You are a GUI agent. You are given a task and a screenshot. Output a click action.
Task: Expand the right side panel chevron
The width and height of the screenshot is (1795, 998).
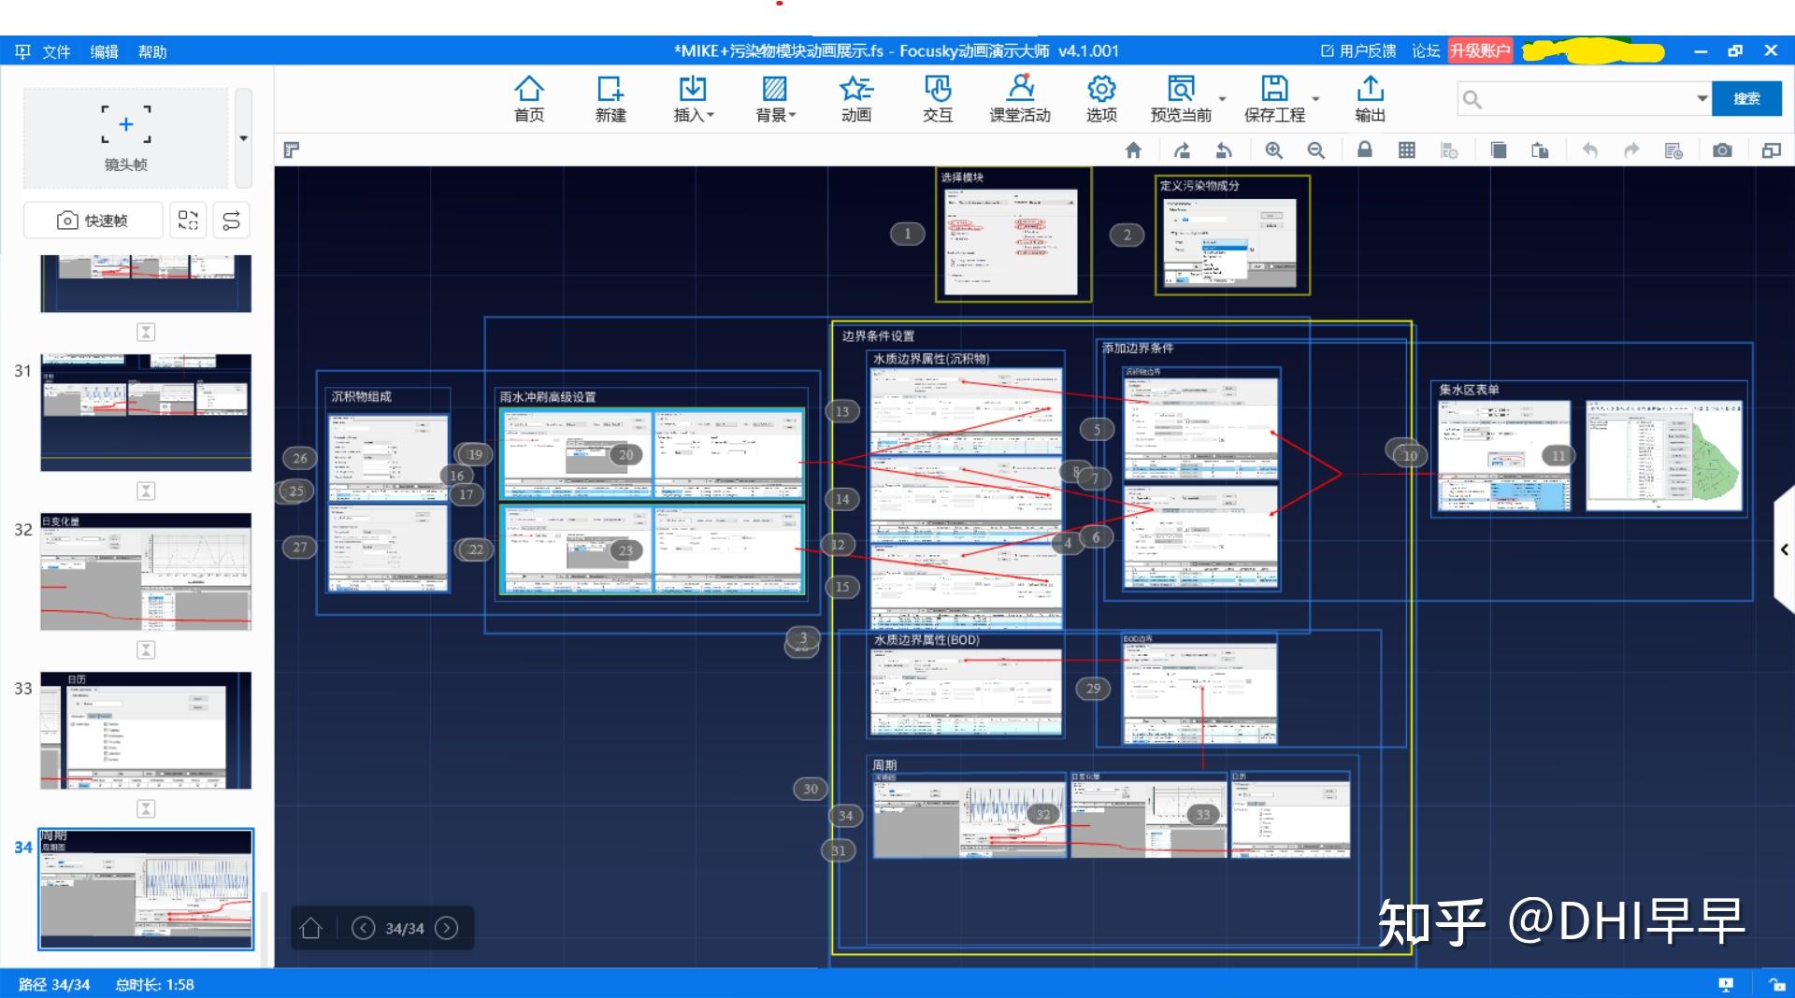(1785, 550)
